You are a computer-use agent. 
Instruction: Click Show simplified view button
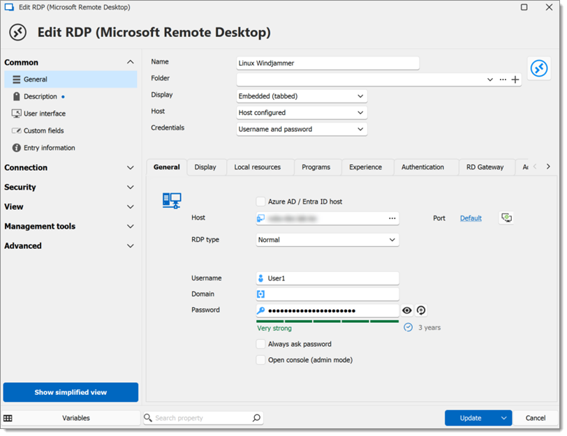coord(71,392)
